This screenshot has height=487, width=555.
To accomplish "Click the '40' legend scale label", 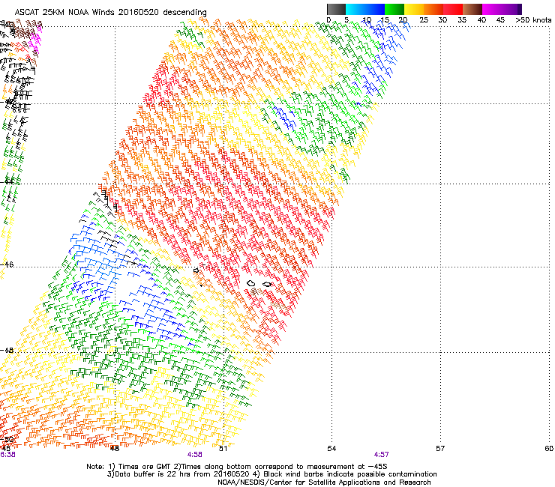I will [x=481, y=19].
